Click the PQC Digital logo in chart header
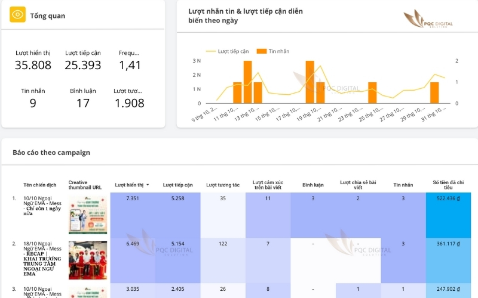 (428, 19)
